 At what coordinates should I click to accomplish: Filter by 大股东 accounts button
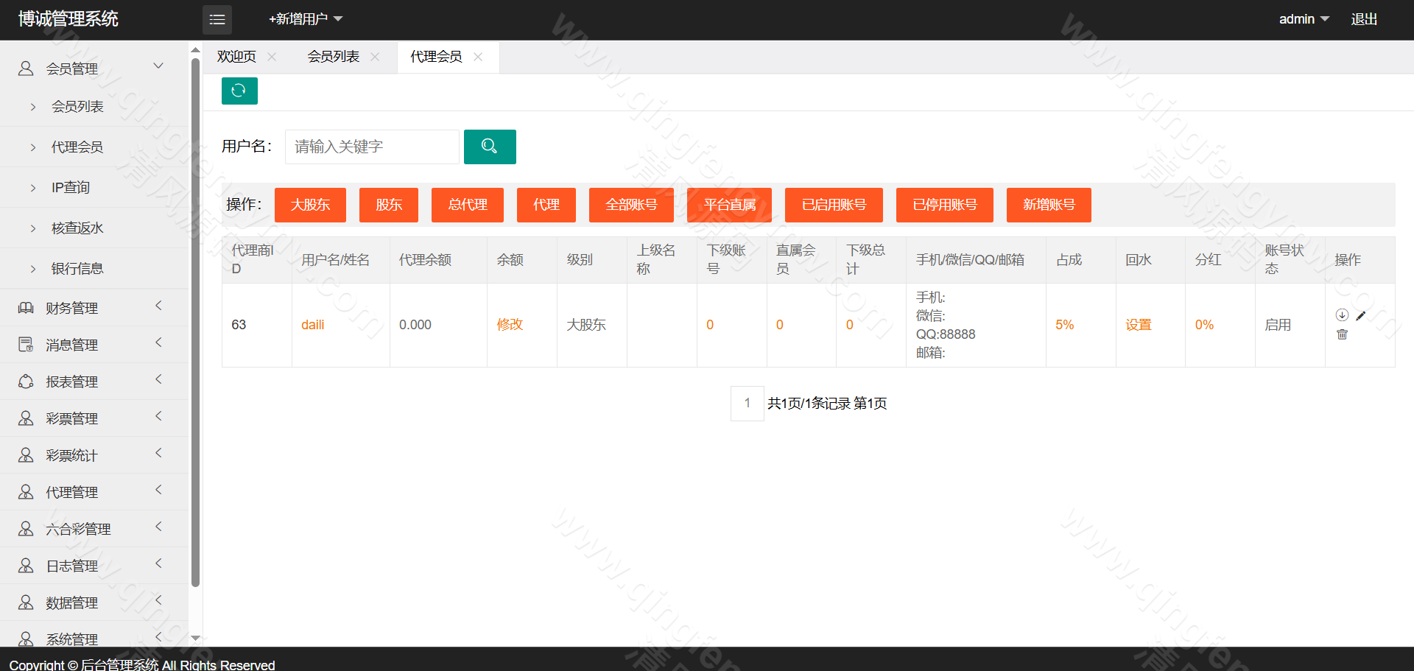point(310,205)
